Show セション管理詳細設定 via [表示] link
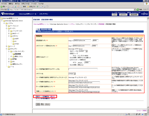This screenshot has height=116, width=149. pos(53,99)
